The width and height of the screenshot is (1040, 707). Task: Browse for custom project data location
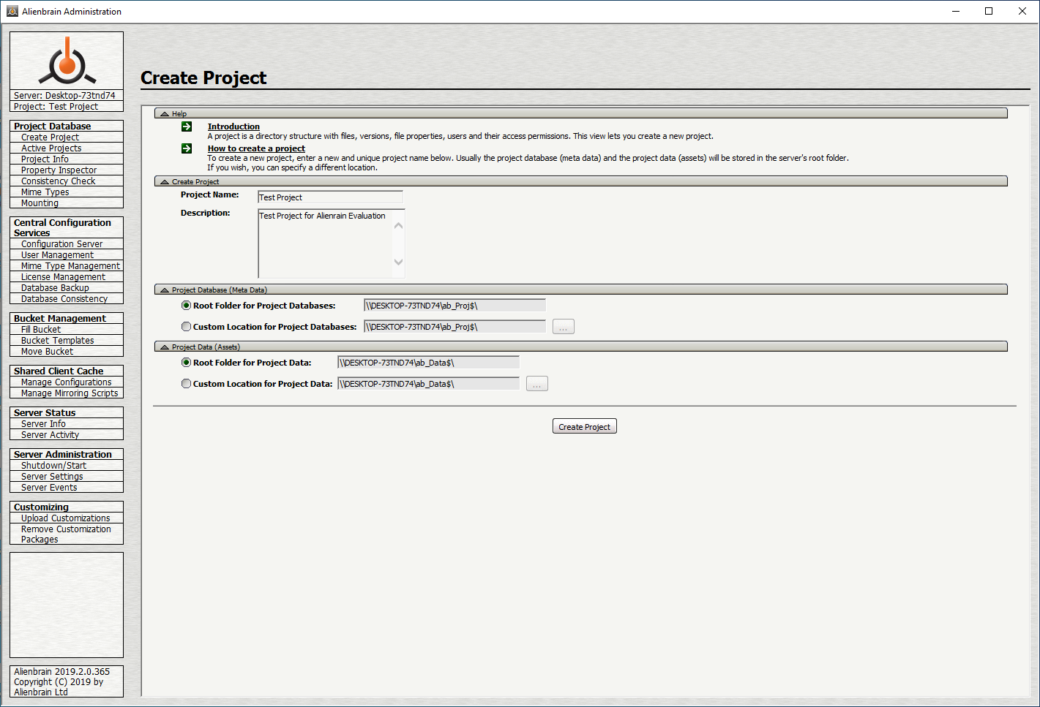click(536, 384)
